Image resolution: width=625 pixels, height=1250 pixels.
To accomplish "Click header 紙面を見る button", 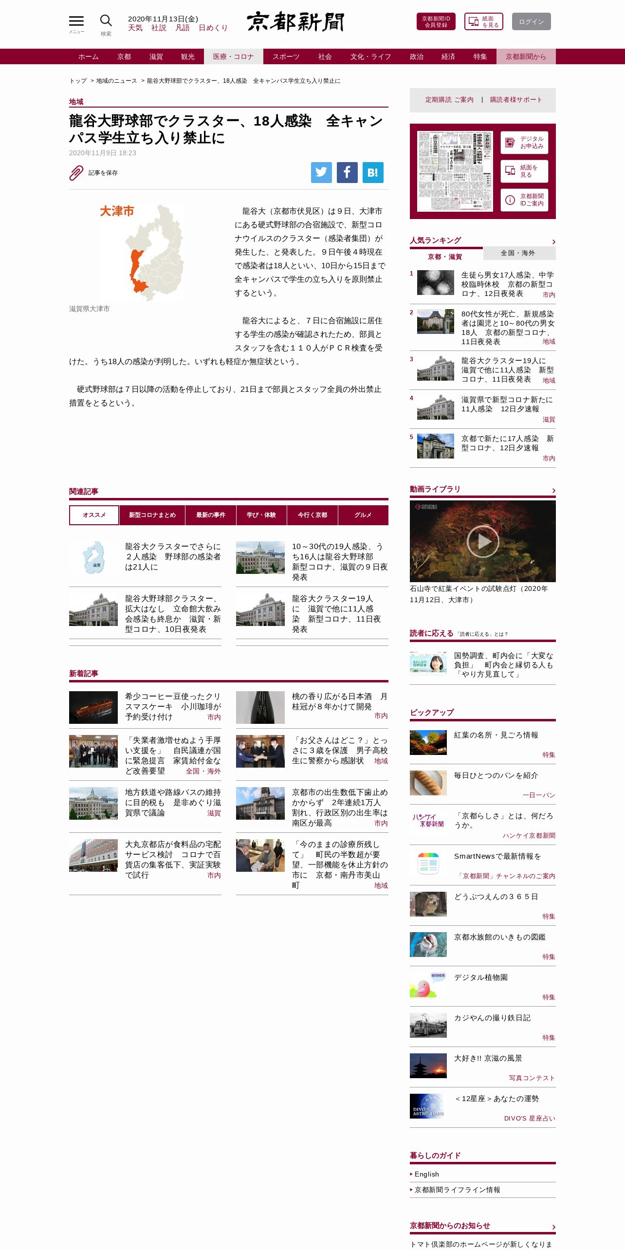I will click(484, 21).
